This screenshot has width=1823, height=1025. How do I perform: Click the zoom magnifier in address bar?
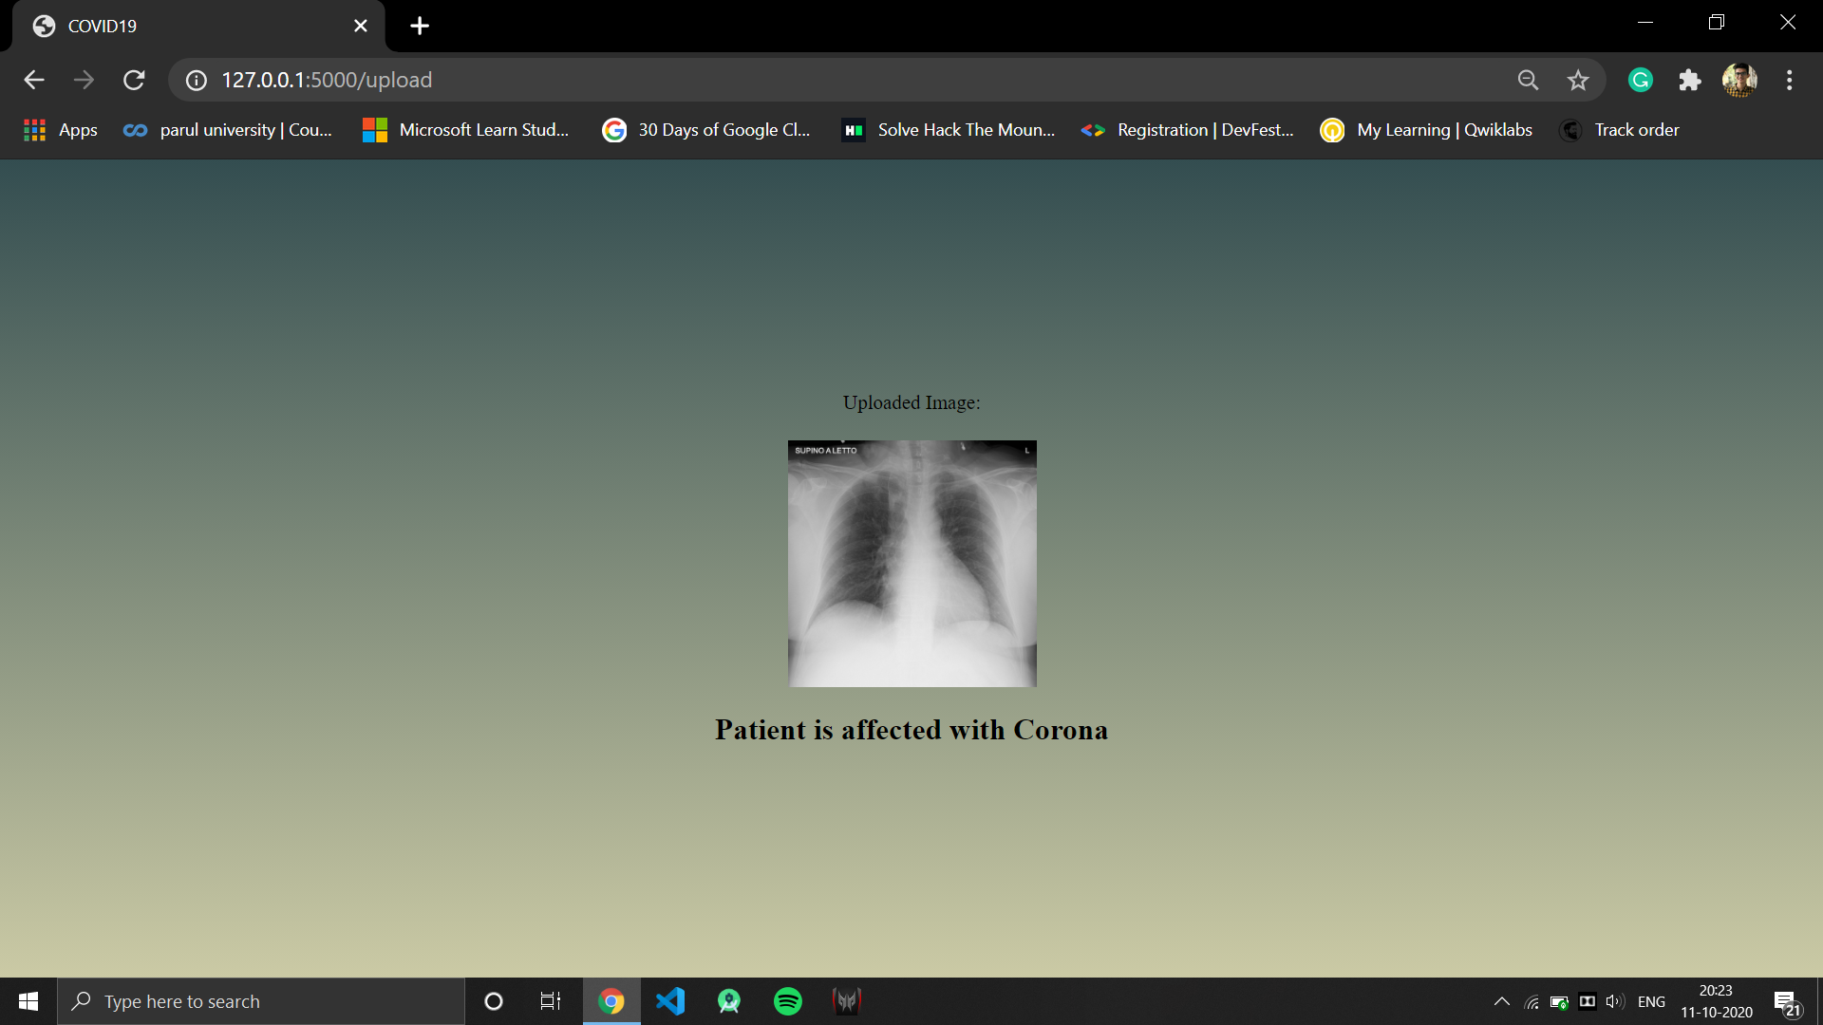click(1528, 80)
